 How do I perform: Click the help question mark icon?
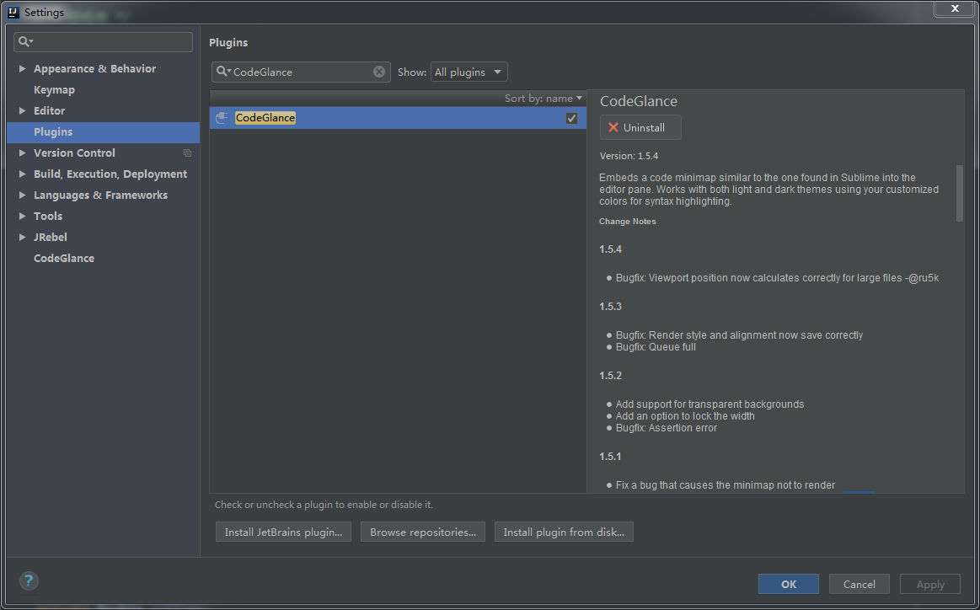tap(28, 581)
